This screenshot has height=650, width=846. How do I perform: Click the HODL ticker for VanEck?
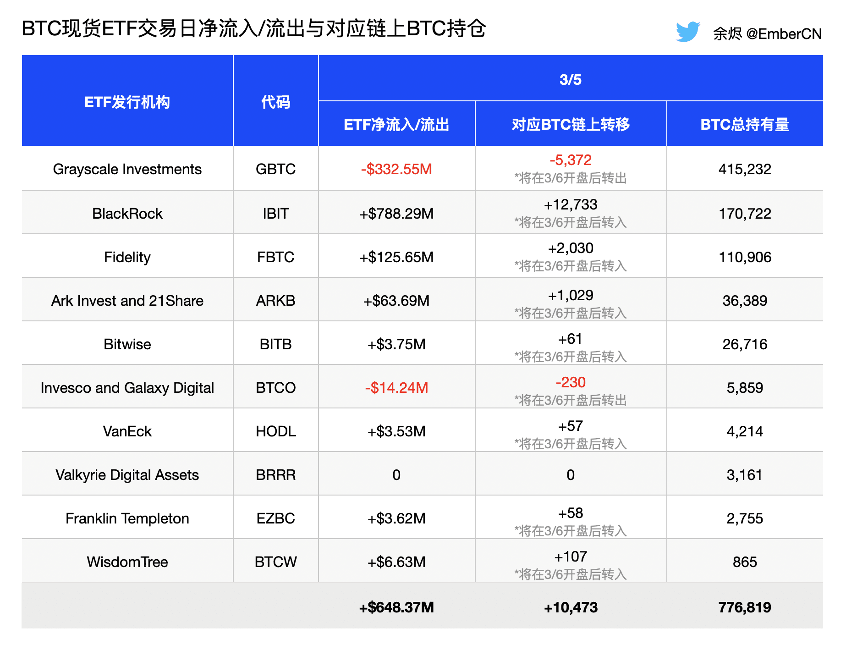coord(275,431)
